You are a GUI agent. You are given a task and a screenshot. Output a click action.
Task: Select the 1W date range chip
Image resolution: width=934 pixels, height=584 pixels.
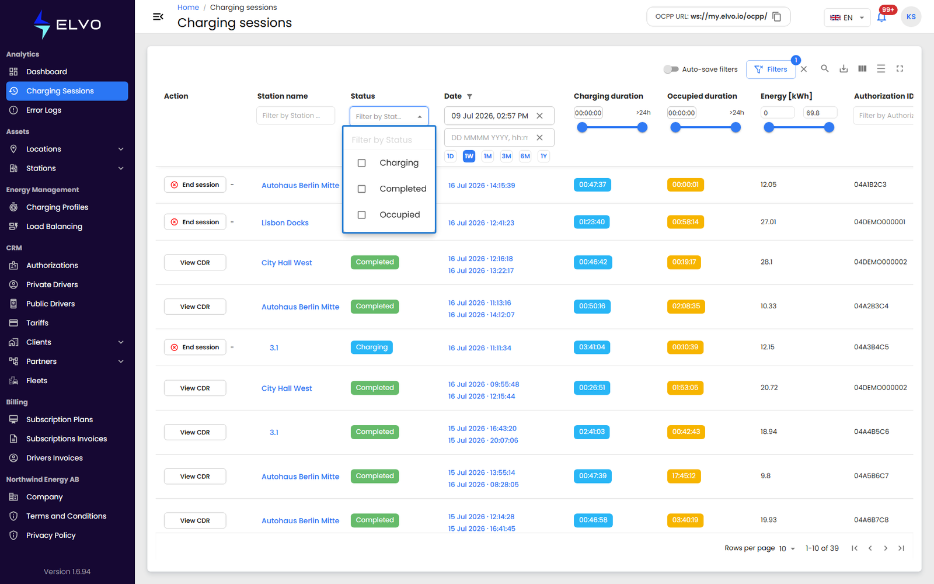tap(469, 156)
